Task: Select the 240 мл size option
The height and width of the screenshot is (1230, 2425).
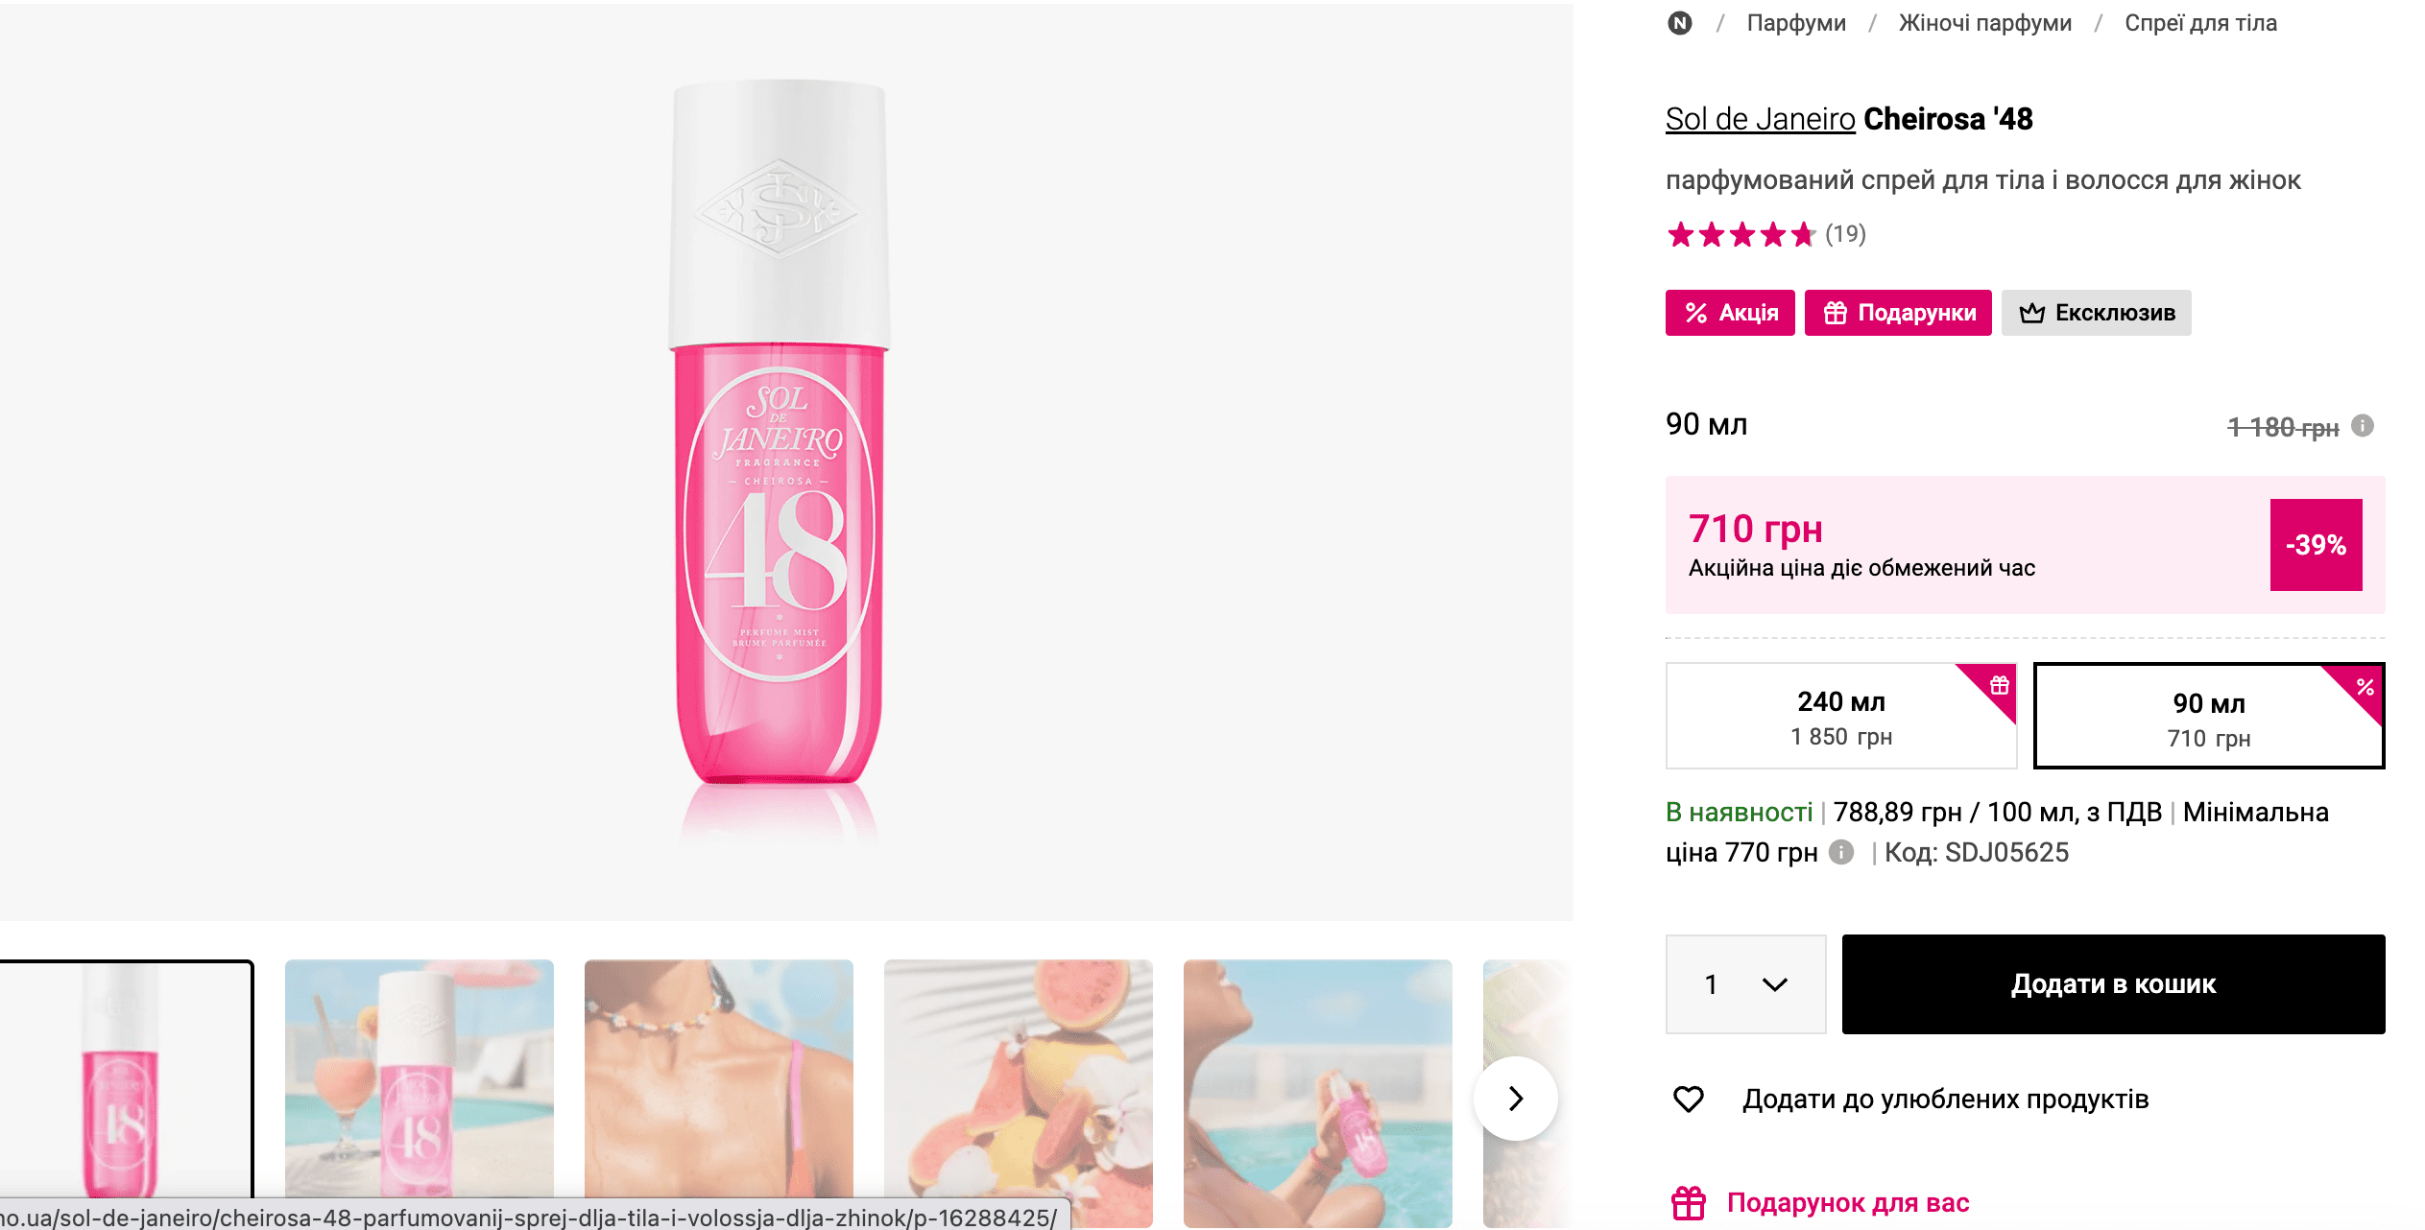Action: pos(1841,717)
